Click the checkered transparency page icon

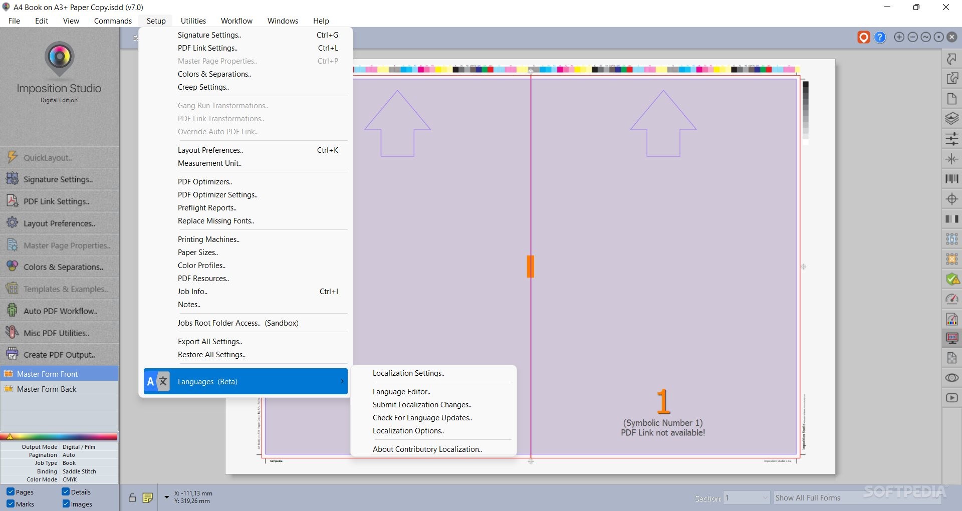point(951,358)
